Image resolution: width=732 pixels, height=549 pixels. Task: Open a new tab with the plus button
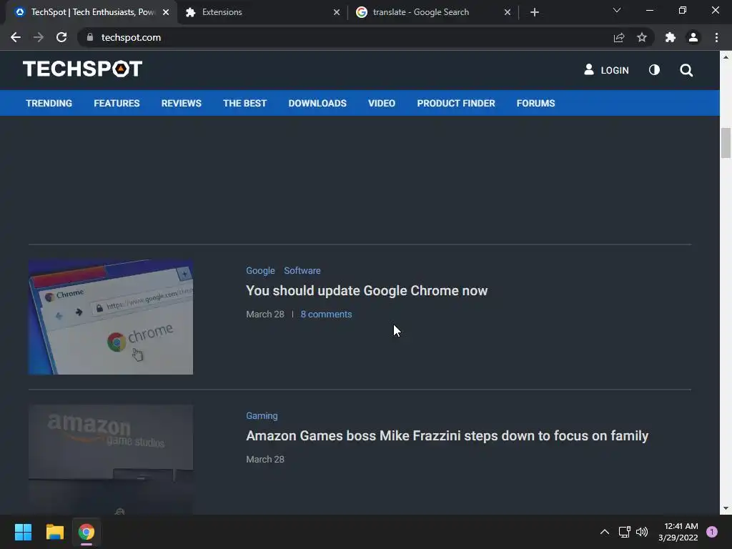click(535, 12)
